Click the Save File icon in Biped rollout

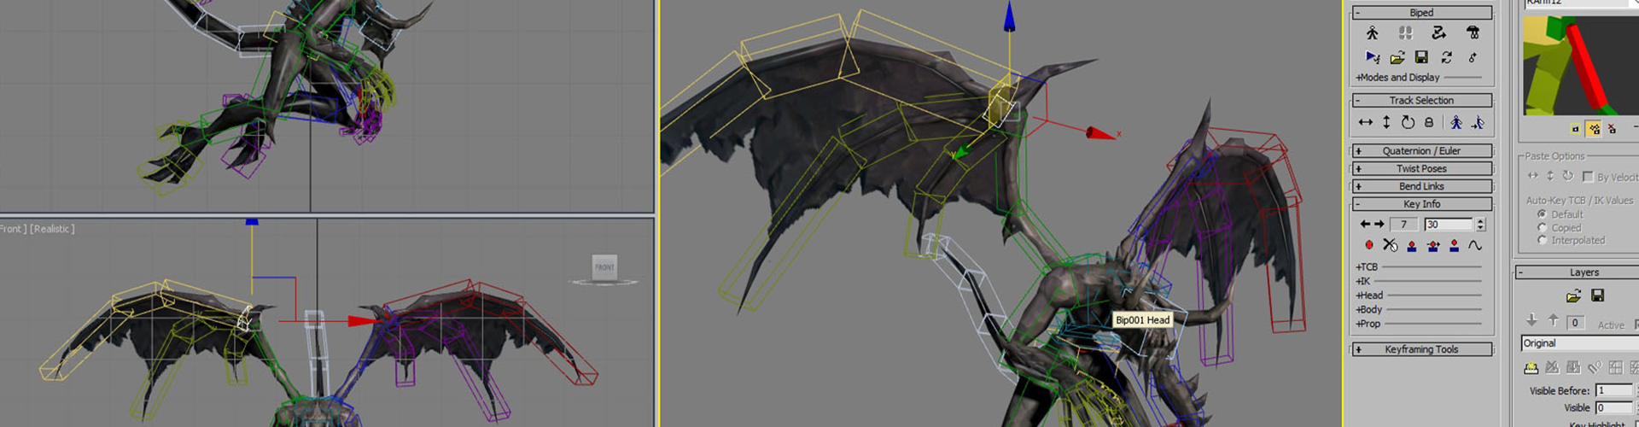(x=1421, y=57)
